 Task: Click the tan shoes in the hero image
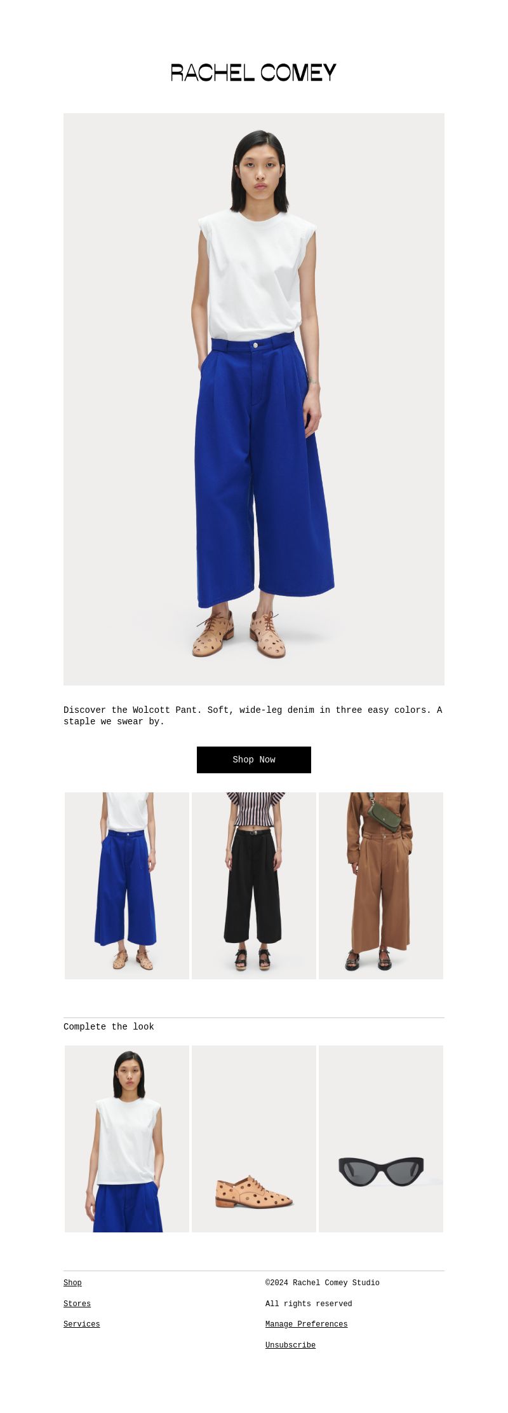point(239,635)
